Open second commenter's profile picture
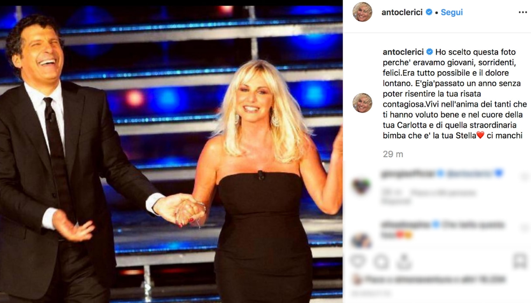This screenshot has width=531, height=303. (x=361, y=239)
